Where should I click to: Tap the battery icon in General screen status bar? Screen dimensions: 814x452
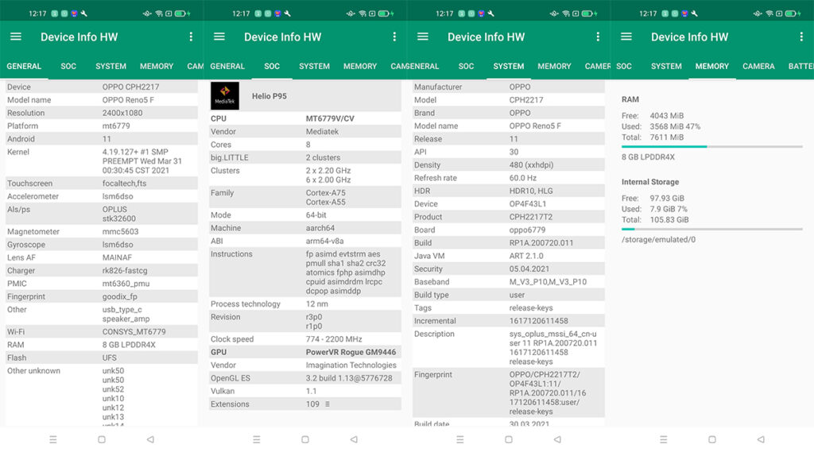pyautogui.click(x=182, y=14)
